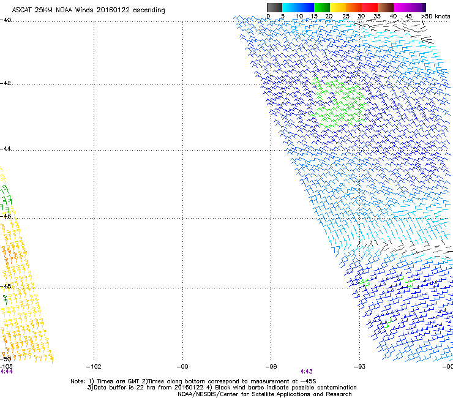Click the '30' label on the color scale
This screenshot has width=453, height=398.
[x=361, y=17]
